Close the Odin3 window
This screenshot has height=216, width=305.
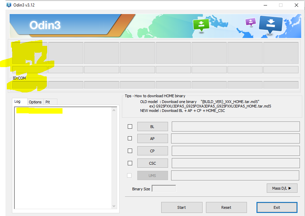[296, 5]
